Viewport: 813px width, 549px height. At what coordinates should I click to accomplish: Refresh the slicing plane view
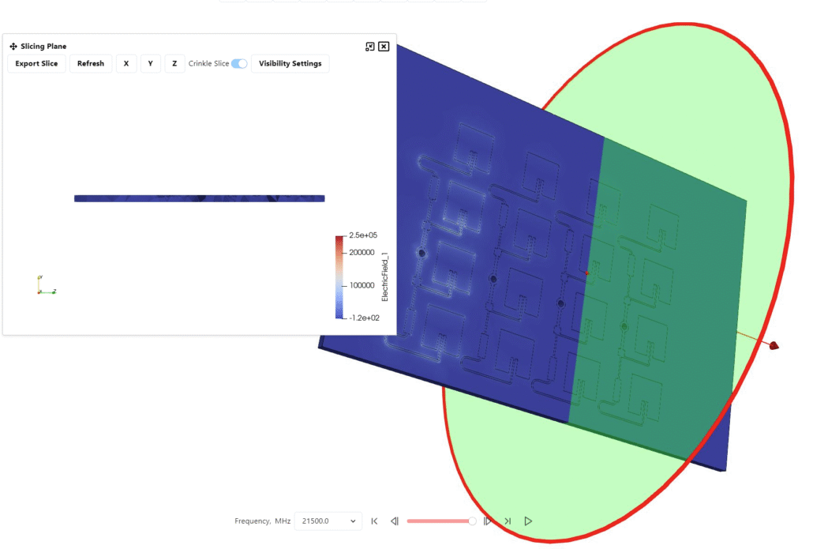(x=90, y=64)
